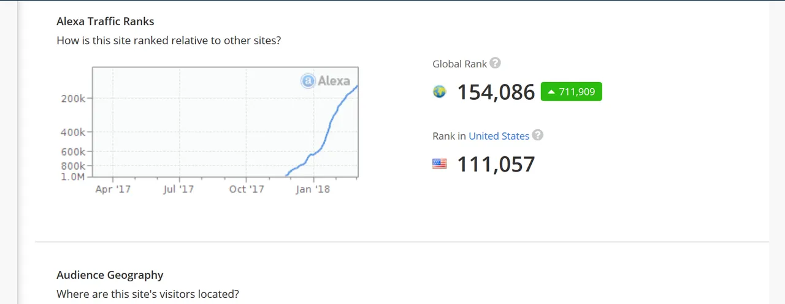Click the Global Rank help question icon
Screen dimensions: 785x304
(496, 63)
